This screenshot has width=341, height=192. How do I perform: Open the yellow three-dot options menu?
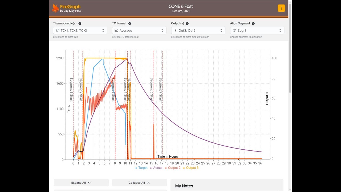point(281,8)
